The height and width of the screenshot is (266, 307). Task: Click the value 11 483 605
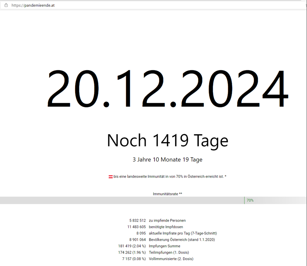click(x=137, y=227)
